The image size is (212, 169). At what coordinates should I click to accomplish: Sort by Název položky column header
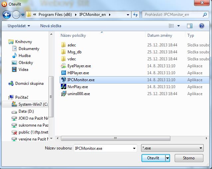coord(73,35)
